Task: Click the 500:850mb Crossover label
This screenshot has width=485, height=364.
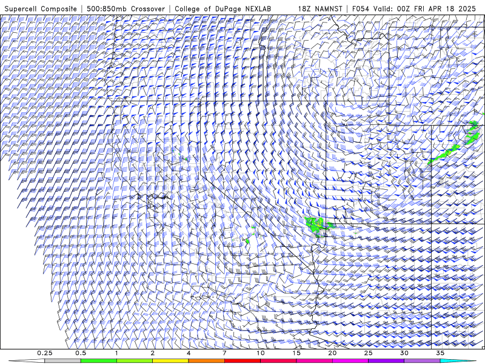Action: [126, 8]
